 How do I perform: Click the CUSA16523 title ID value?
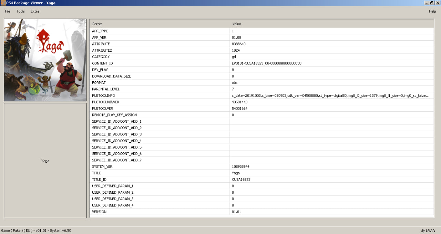(x=241, y=180)
